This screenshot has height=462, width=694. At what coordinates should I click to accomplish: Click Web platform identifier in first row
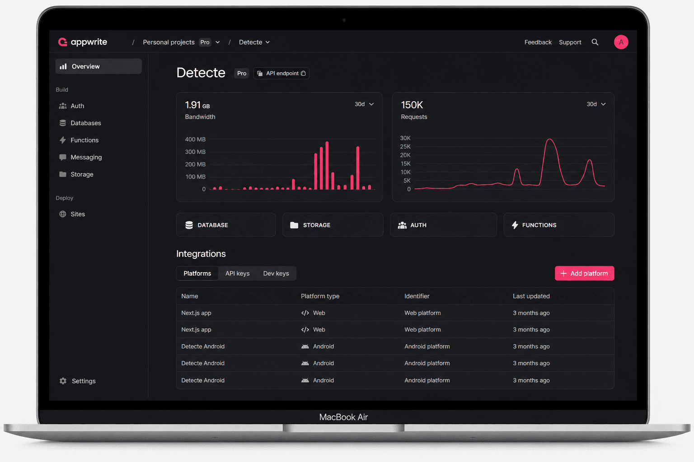[422, 313]
